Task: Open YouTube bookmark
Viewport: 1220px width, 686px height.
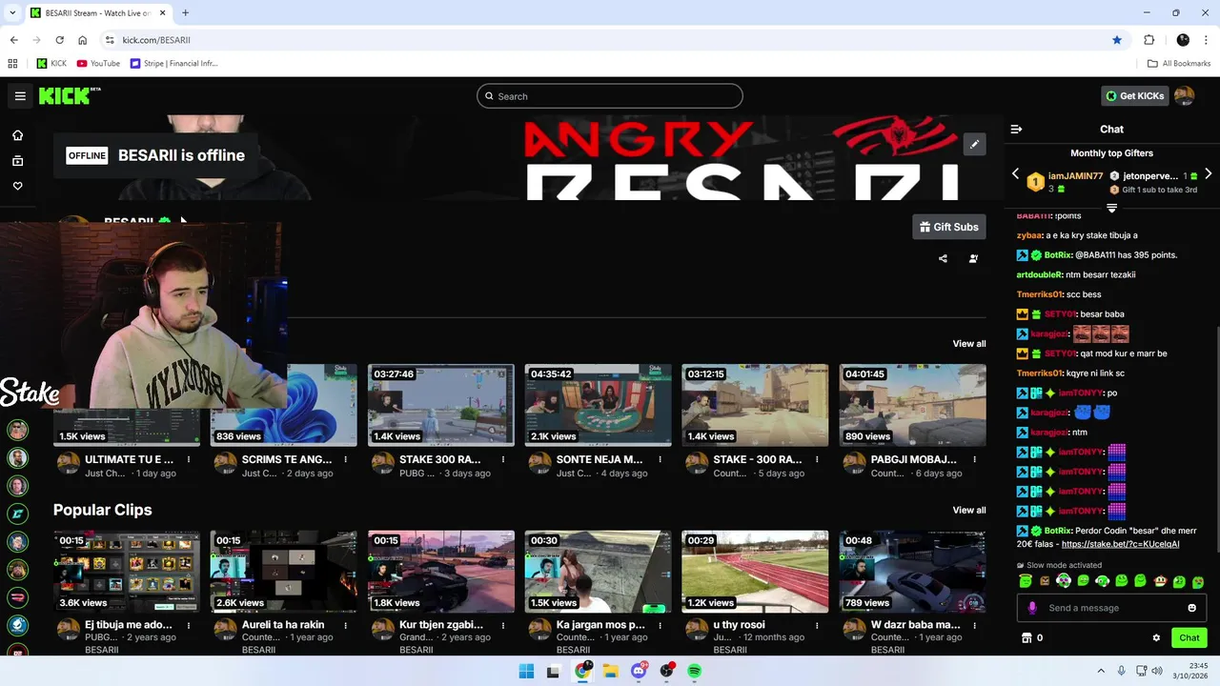Action: [x=98, y=63]
